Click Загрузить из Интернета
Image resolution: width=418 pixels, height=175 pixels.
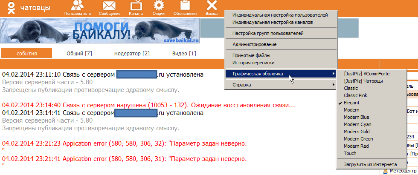click(x=370, y=164)
